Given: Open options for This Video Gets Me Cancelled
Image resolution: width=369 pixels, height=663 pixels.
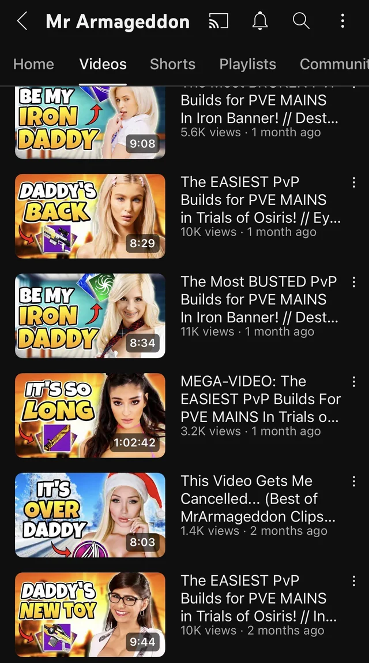Looking at the screenshot, I should pos(354,481).
